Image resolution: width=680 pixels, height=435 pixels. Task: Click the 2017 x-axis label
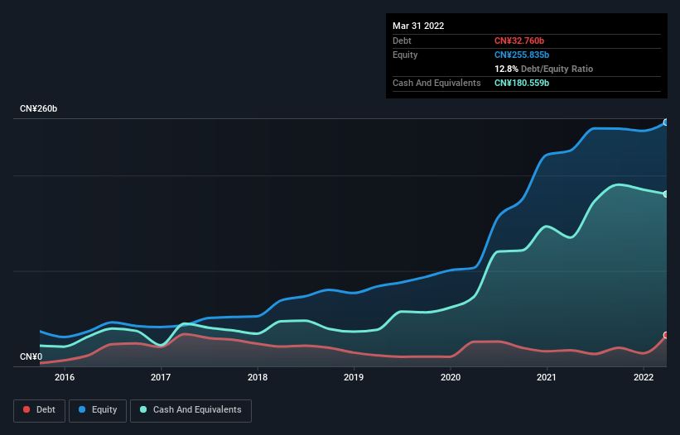pyautogui.click(x=161, y=377)
